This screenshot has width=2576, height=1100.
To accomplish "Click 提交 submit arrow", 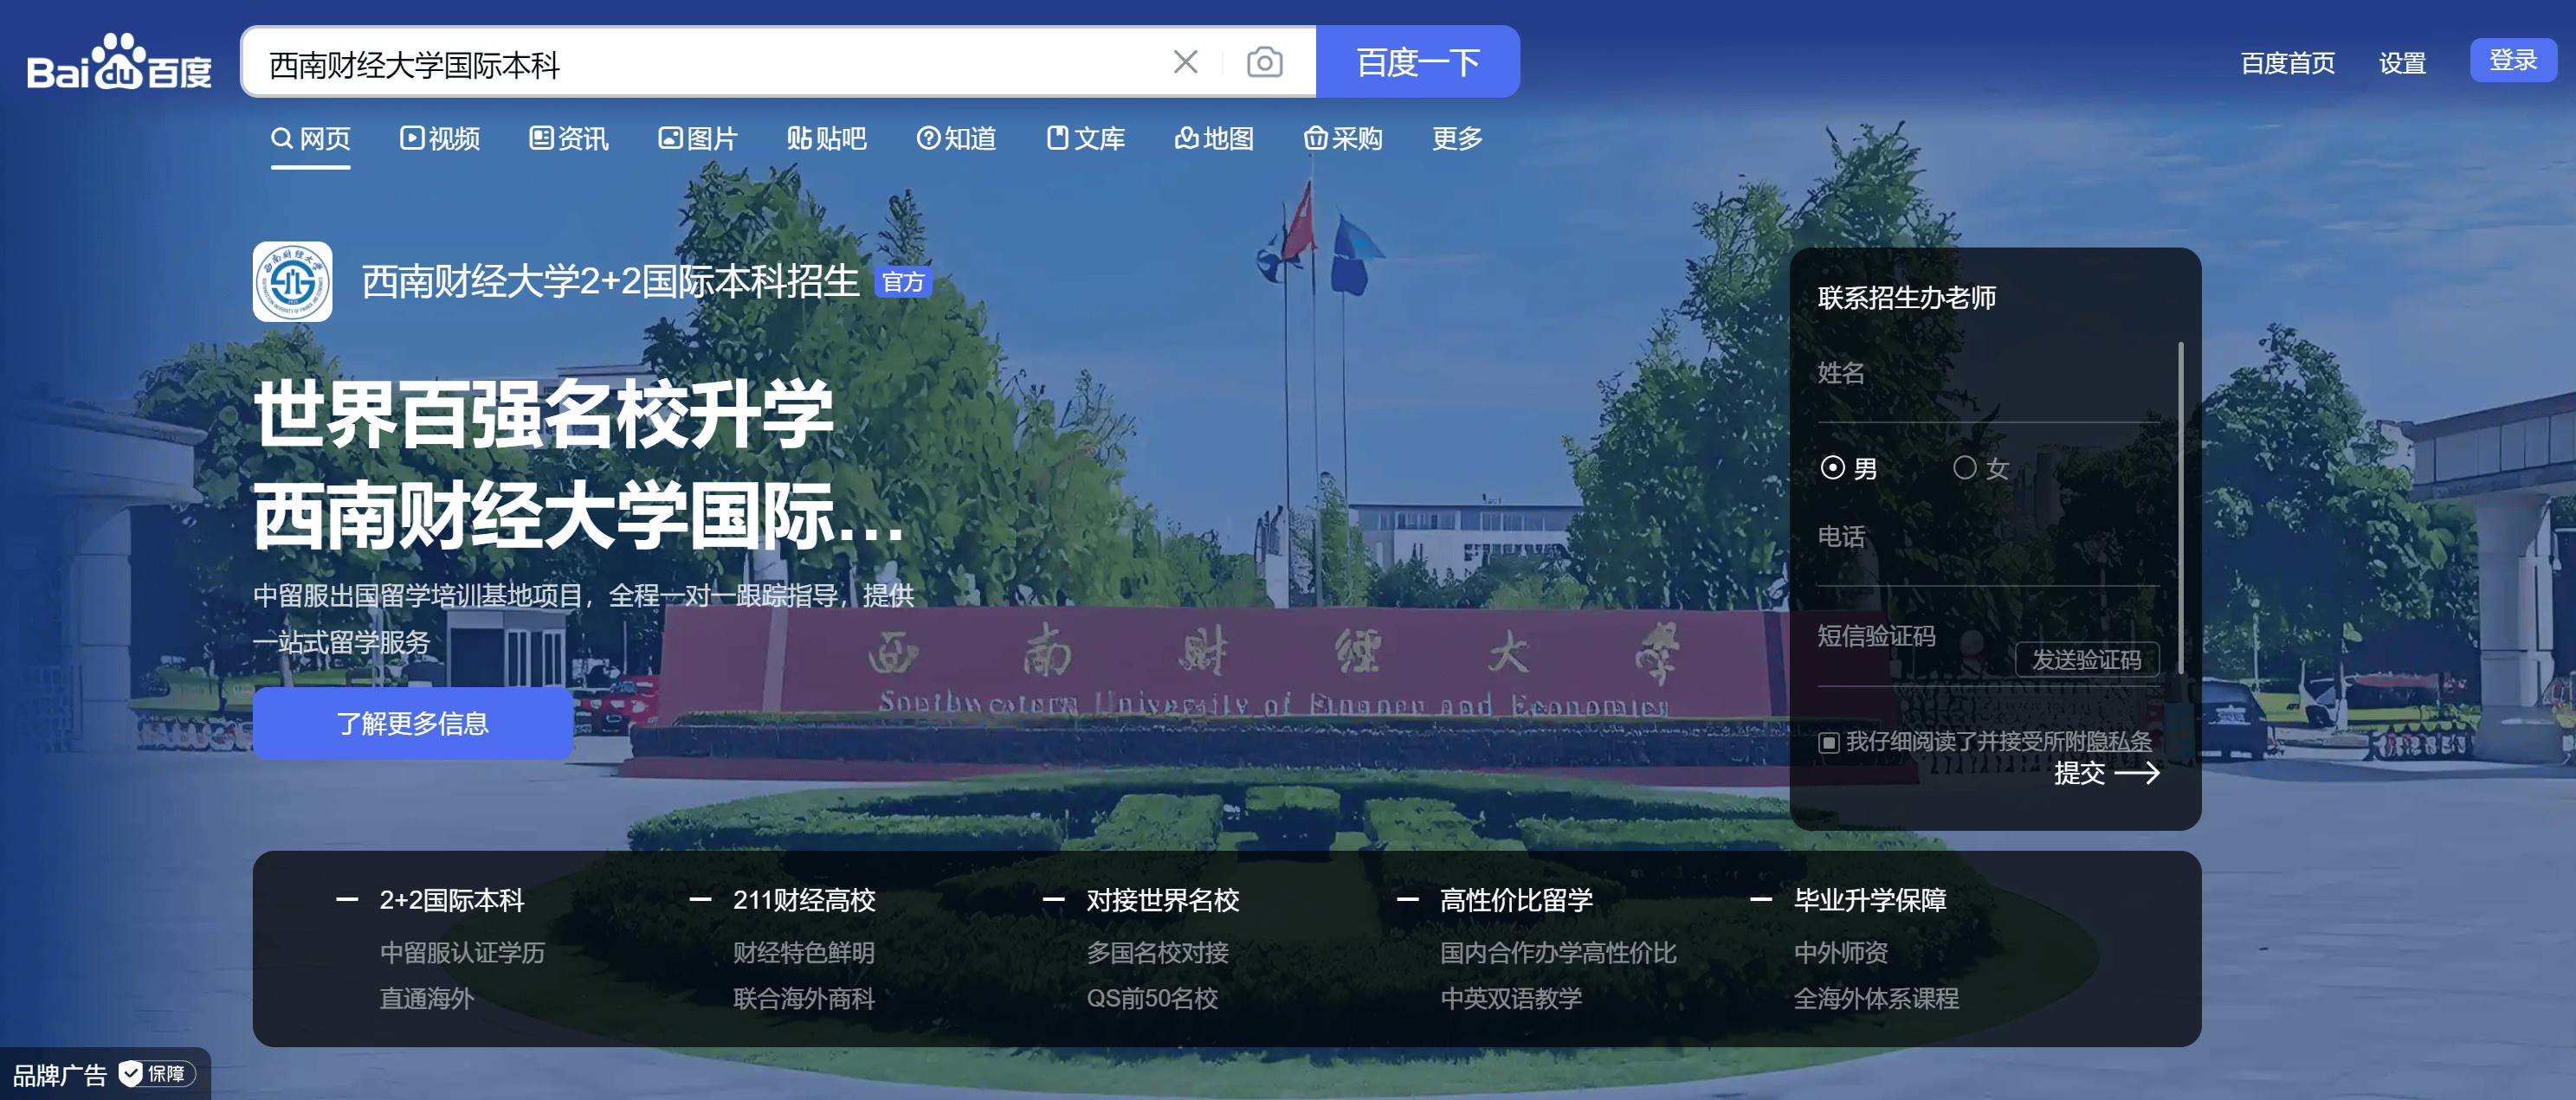I will (x=2106, y=774).
